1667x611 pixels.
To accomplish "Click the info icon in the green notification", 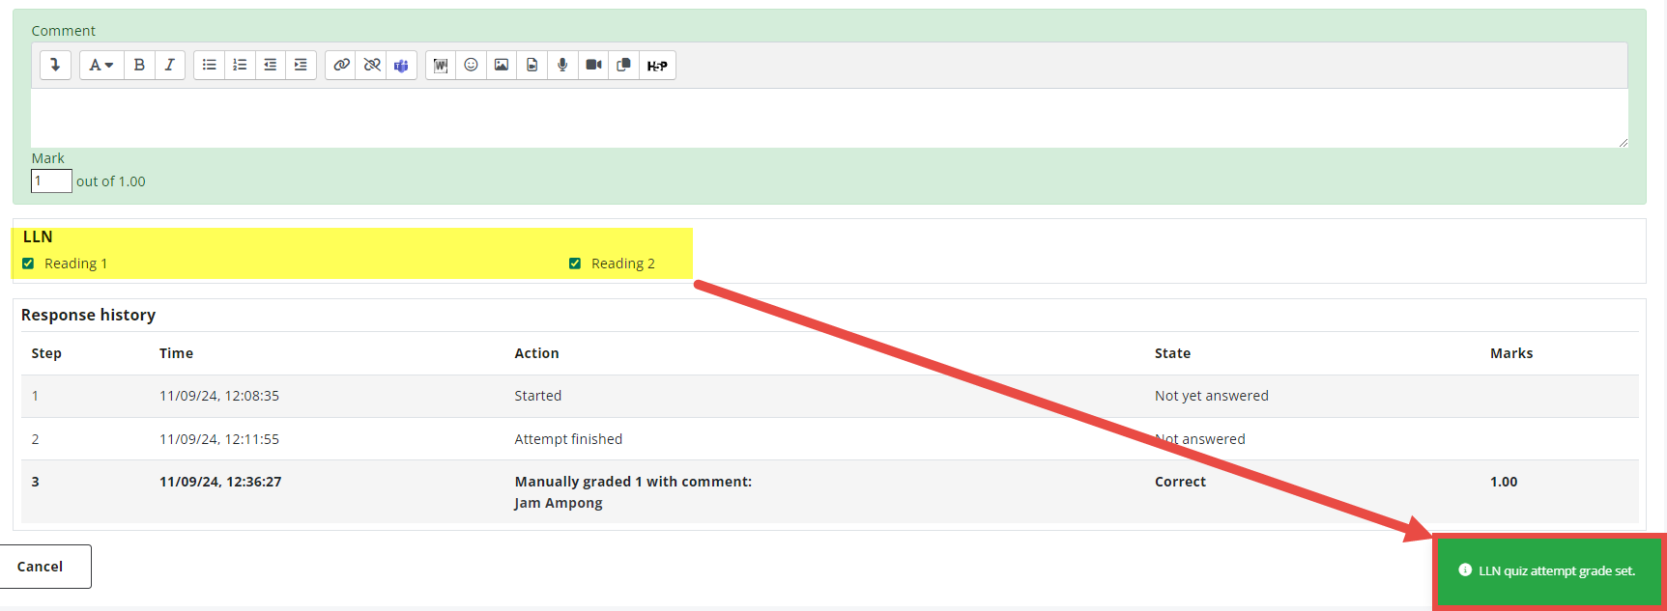I will [1465, 570].
